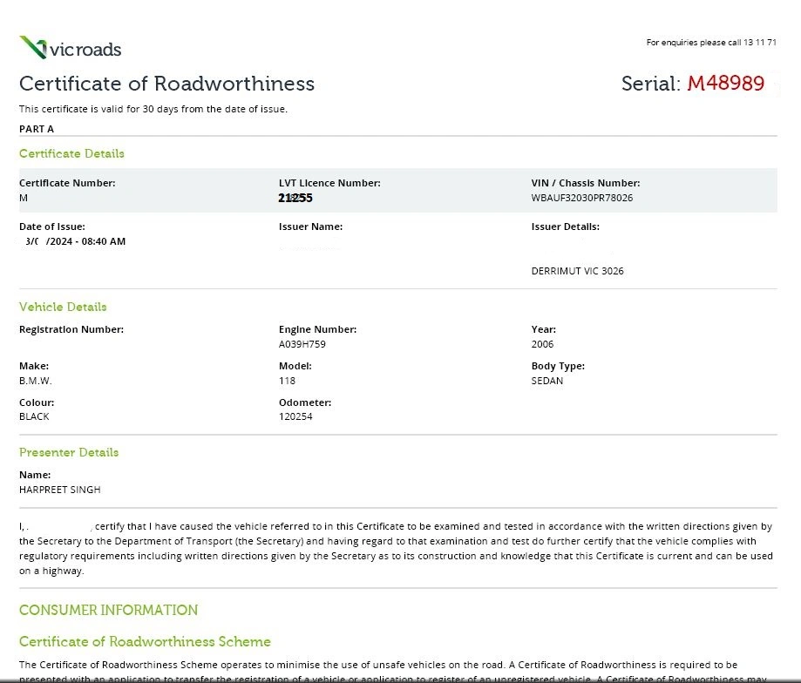Click the CONSUMER INFORMATION heading
The height and width of the screenshot is (683, 801).
coord(108,610)
